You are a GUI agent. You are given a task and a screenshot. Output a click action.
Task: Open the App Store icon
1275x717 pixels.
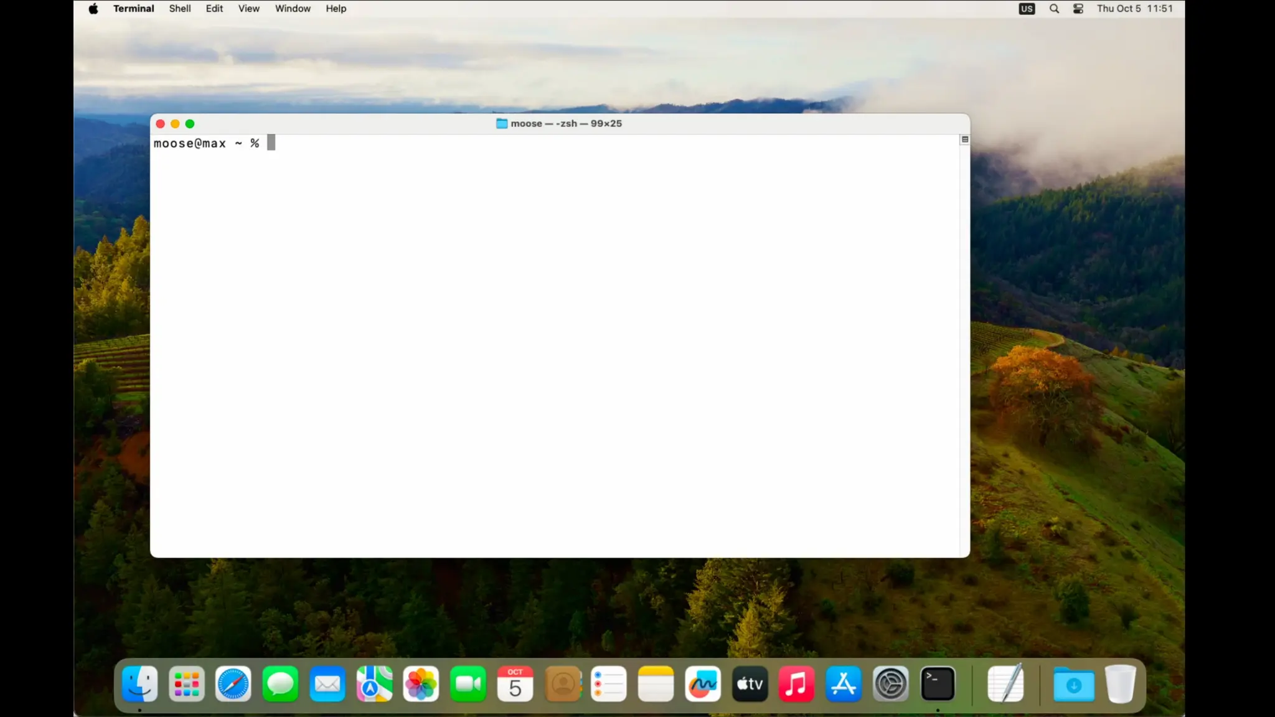click(x=844, y=684)
